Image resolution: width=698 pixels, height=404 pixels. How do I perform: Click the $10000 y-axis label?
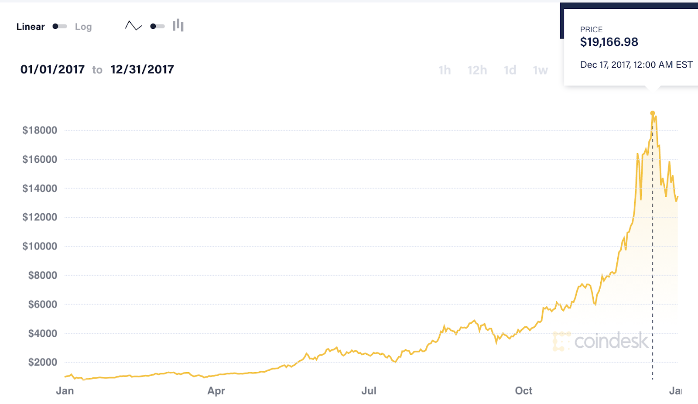(40, 246)
